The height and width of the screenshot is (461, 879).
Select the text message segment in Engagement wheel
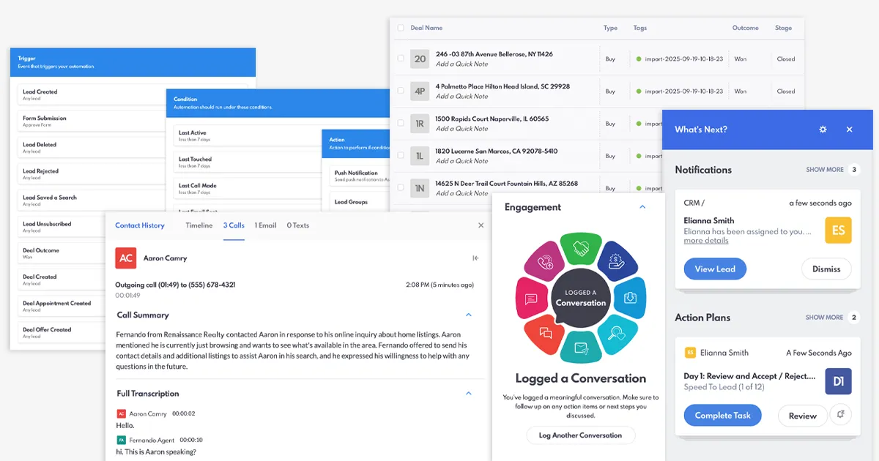(532, 299)
